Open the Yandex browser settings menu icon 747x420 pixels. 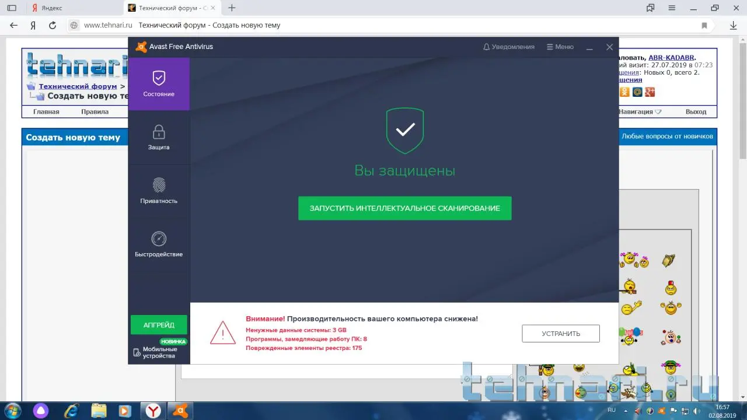click(672, 8)
